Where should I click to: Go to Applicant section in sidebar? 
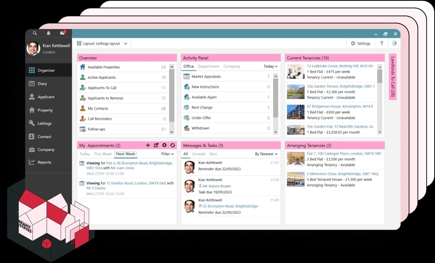tap(48, 97)
